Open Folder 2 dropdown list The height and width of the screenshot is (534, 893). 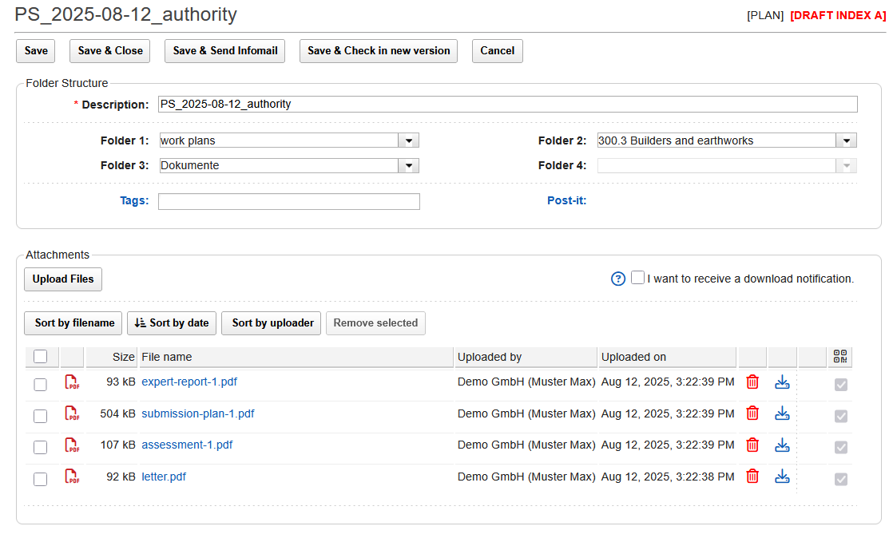[x=846, y=140]
